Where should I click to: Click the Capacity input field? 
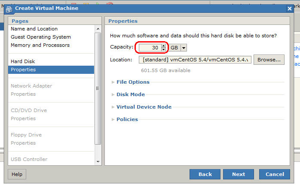[x=150, y=48]
